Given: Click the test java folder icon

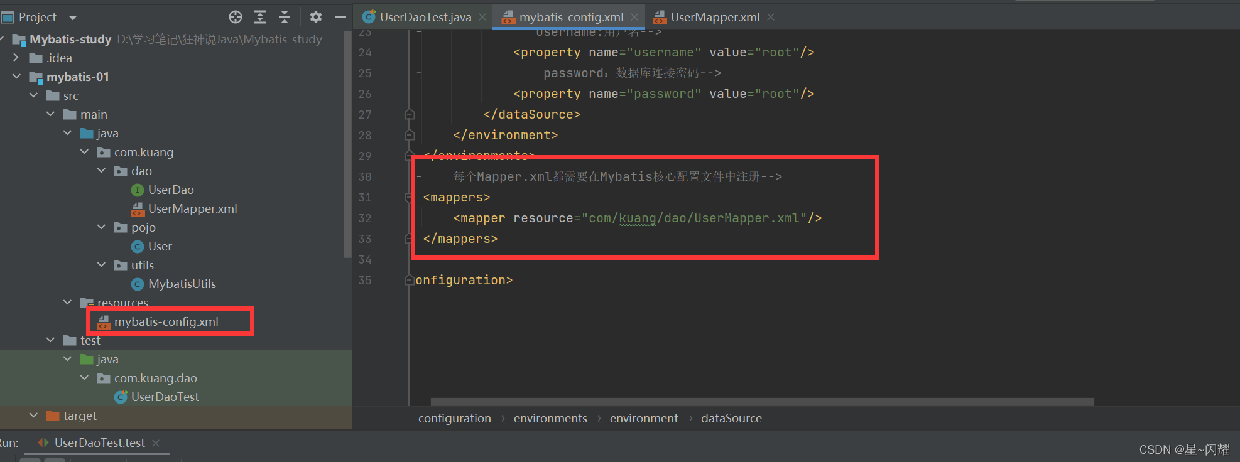Looking at the screenshot, I should click(87, 359).
